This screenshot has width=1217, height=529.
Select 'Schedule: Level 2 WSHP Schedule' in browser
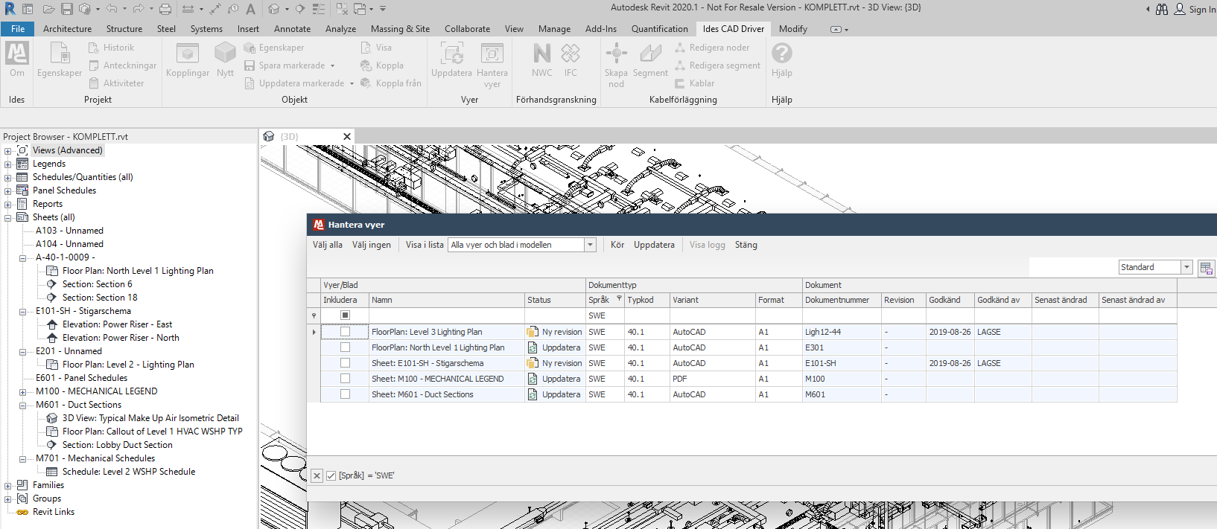(x=129, y=472)
